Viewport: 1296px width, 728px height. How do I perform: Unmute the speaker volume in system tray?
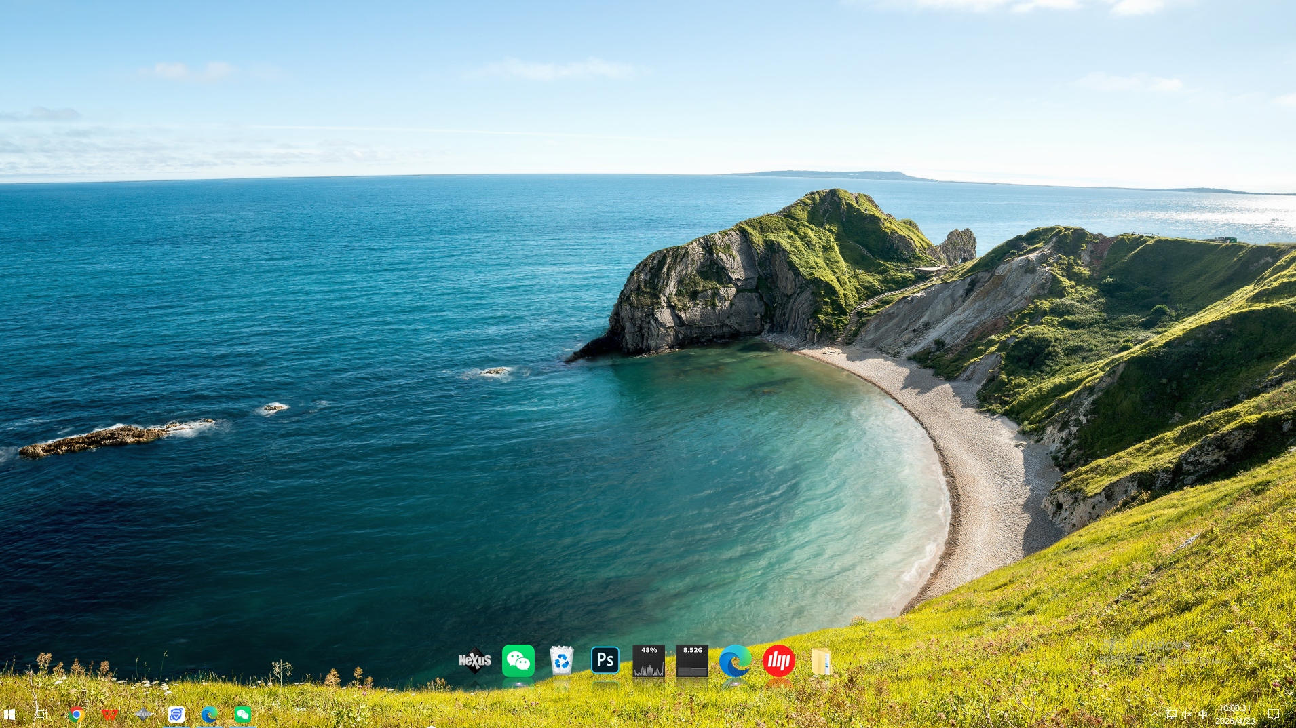(1186, 714)
